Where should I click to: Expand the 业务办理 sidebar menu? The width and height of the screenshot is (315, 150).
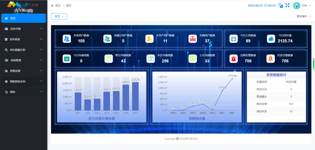tap(24, 29)
